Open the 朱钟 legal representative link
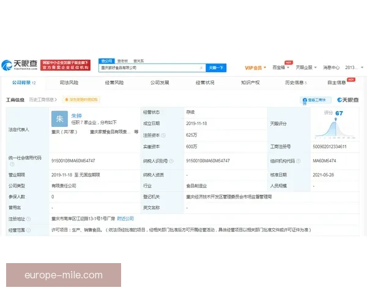367x293 pixels. click(76, 116)
